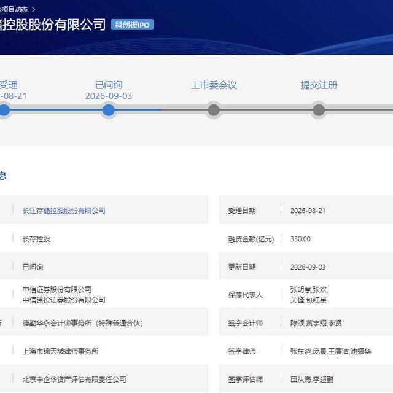This screenshot has width=393, height=393.
Task: Click the 受理日期 label
Action: tap(242, 211)
